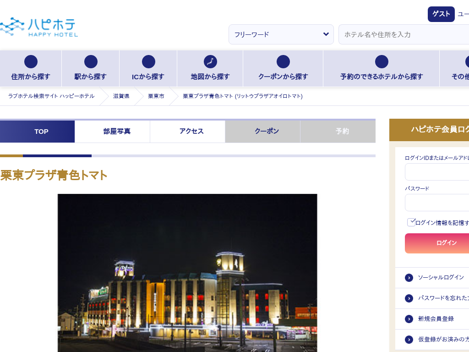Open 住所から探す navigation item

coord(31,69)
